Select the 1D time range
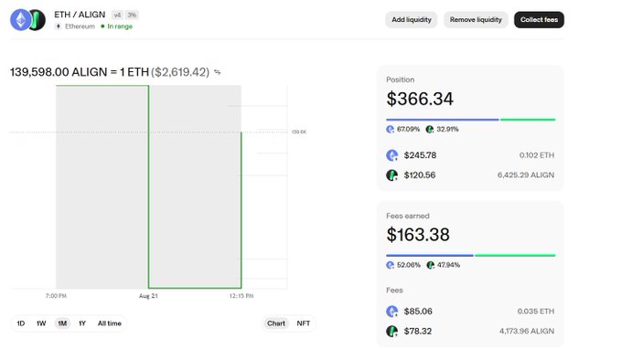This screenshot has height=349, width=621. [x=21, y=323]
